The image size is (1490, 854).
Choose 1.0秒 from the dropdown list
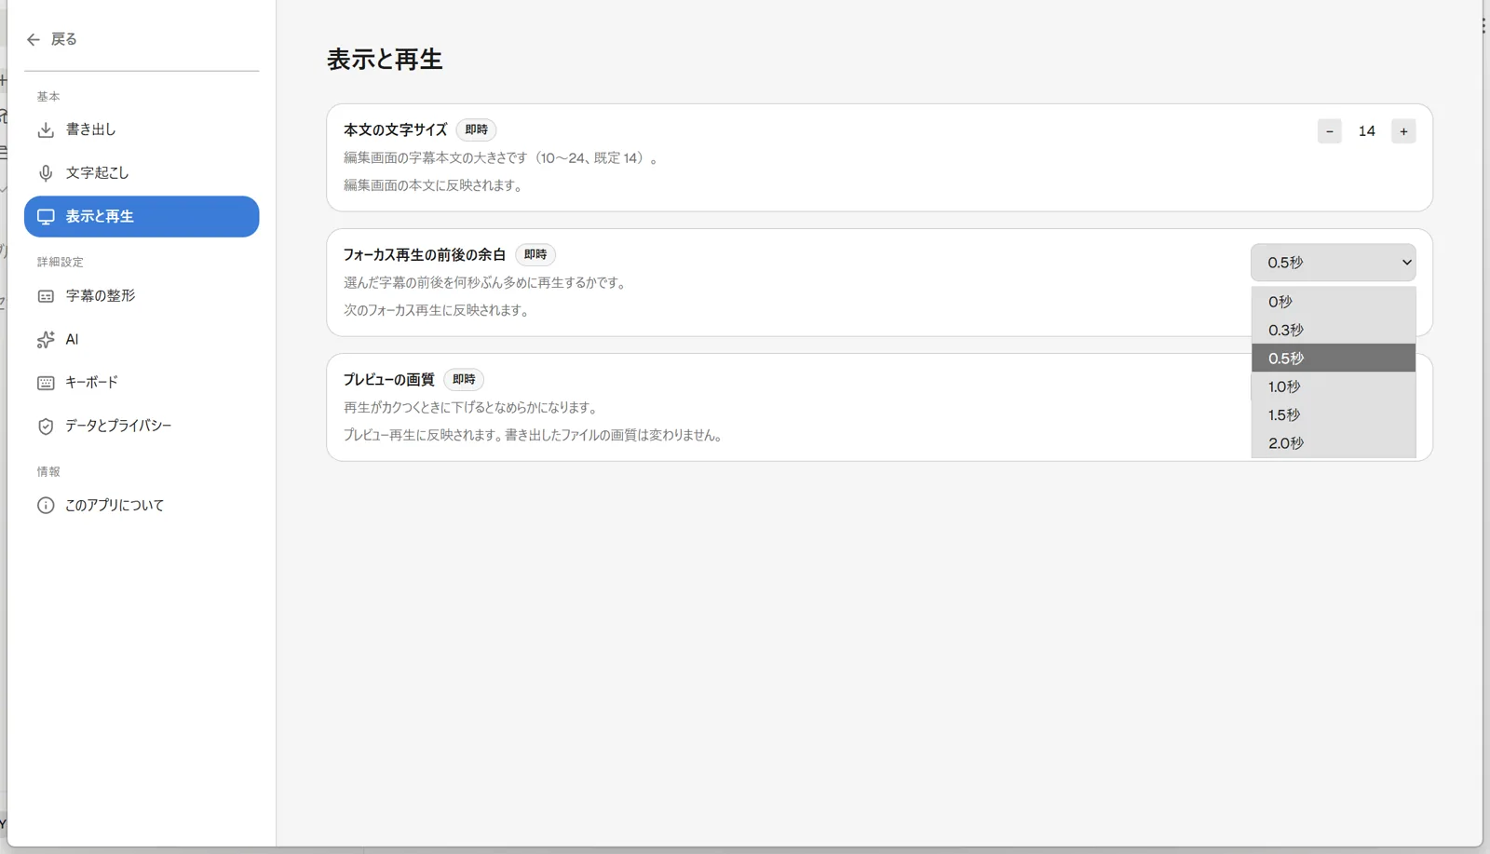click(x=1333, y=386)
